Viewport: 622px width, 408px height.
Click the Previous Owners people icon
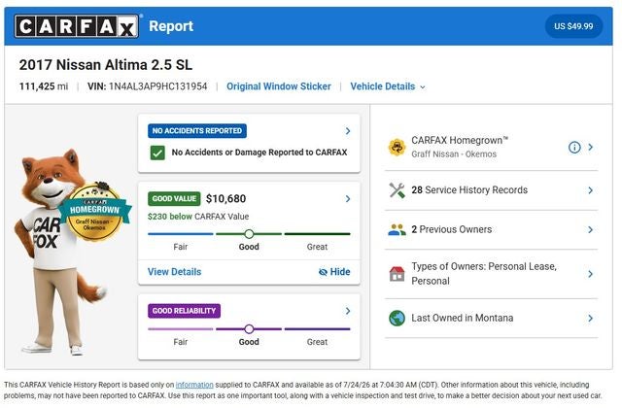click(397, 229)
